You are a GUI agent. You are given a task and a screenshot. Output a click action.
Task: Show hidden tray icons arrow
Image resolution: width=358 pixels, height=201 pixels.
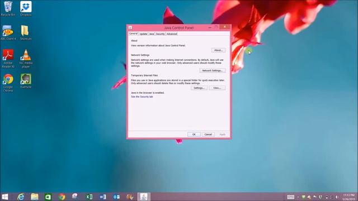tap(298, 197)
